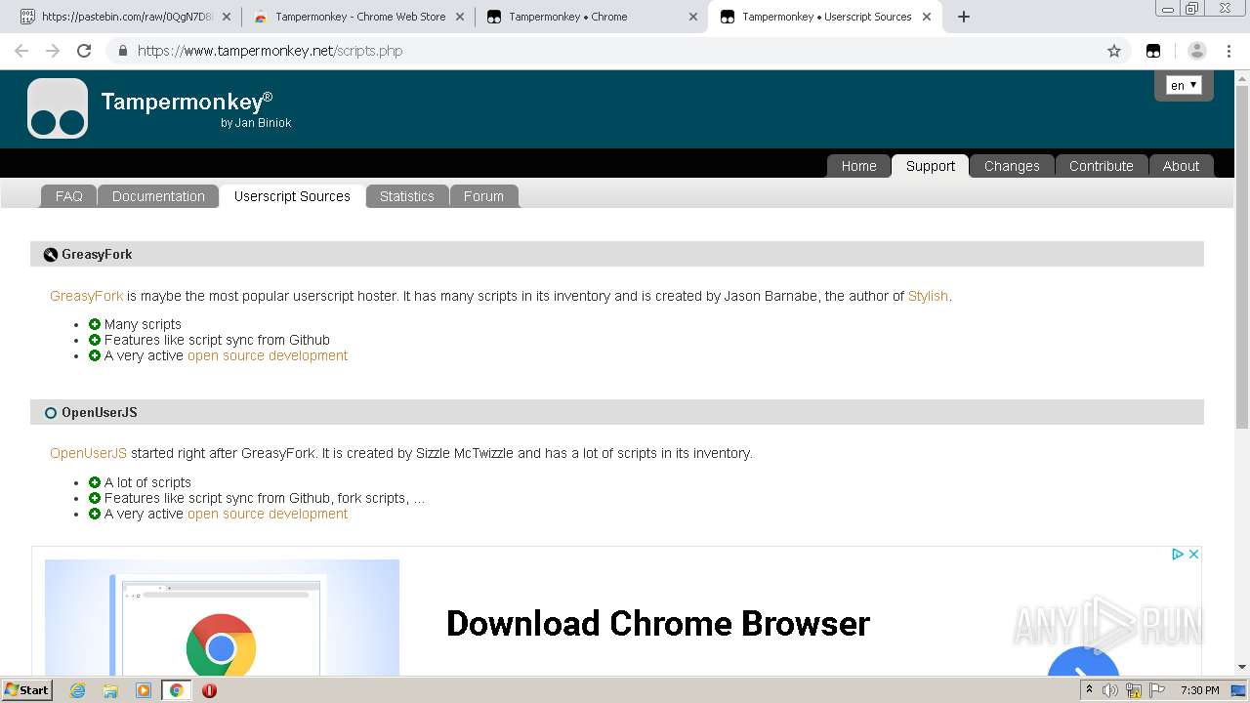Switch to the pastebin.com browser tab

click(126, 17)
